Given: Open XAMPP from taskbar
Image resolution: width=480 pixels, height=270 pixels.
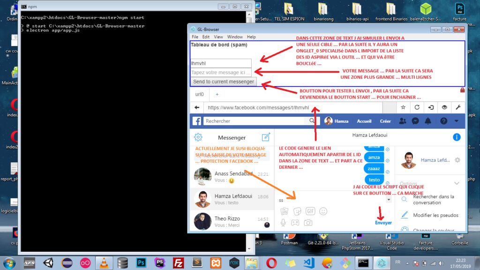Looking at the screenshot, I should pyautogui.click(x=216, y=263).
